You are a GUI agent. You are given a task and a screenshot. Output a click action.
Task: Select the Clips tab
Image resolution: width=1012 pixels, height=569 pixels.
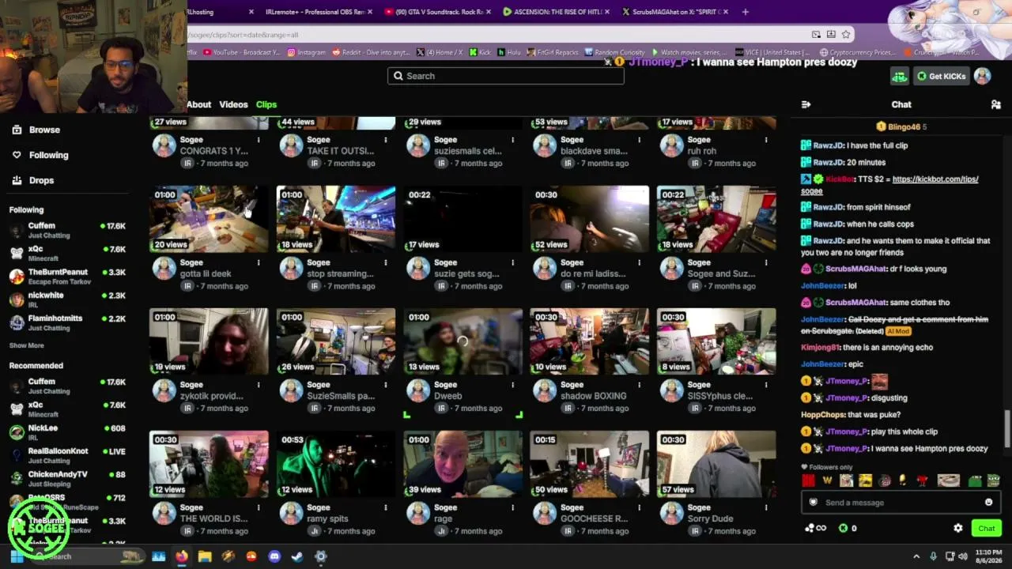(x=266, y=104)
